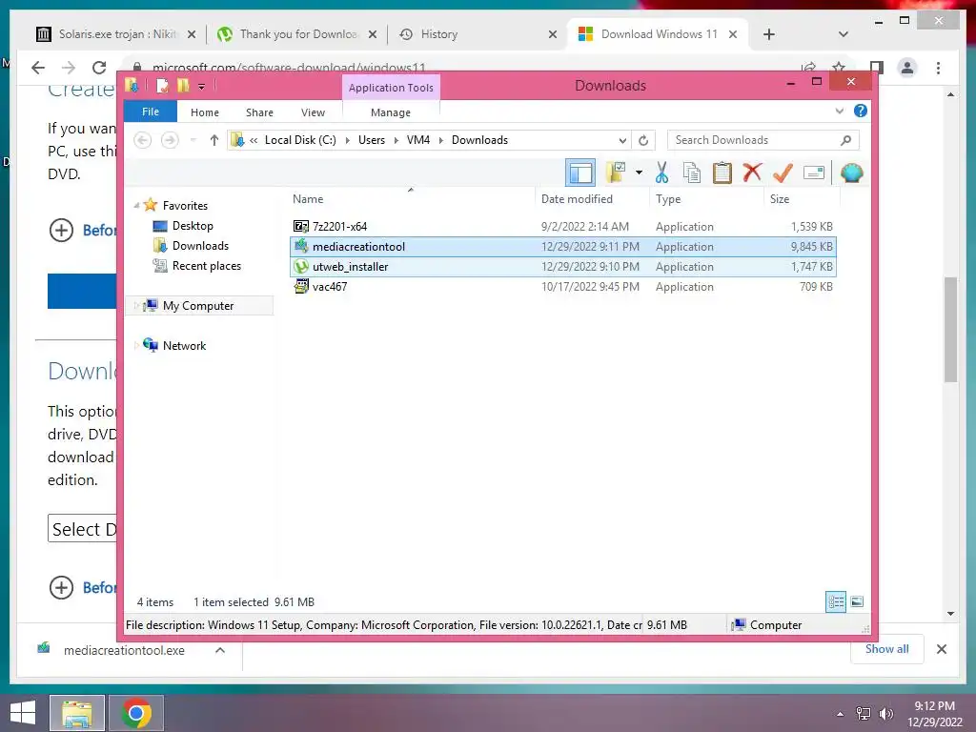The width and height of the screenshot is (976, 732).
Task: Delete selection with the red X icon
Action: [x=752, y=173]
